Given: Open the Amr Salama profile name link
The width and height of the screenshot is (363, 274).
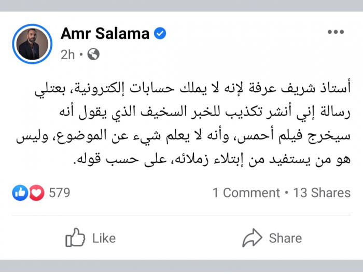Looking at the screenshot, I should pyautogui.click(x=105, y=33).
